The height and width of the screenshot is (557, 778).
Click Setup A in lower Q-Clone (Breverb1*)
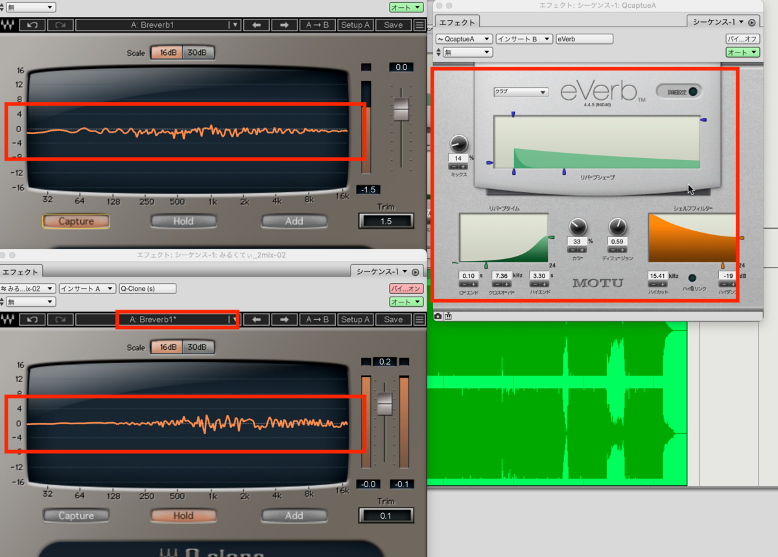pyautogui.click(x=355, y=319)
